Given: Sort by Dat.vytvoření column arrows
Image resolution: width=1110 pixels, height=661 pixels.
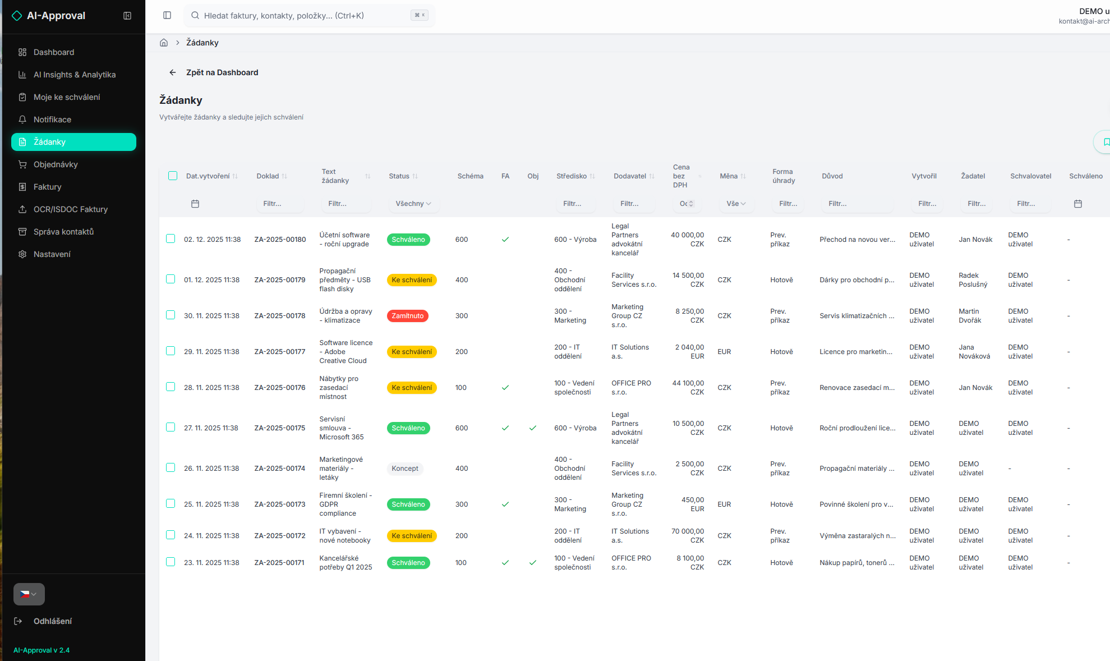Looking at the screenshot, I should click(235, 176).
